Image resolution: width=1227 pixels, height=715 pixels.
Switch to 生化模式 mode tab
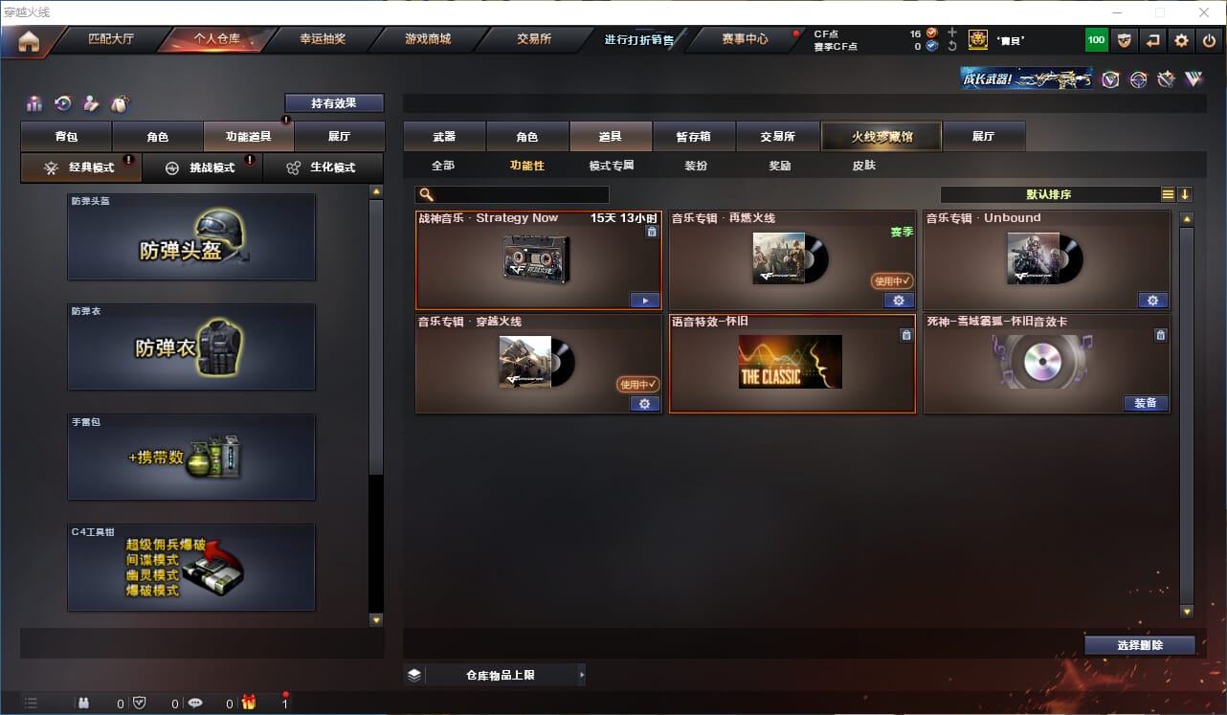coord(323,168)
